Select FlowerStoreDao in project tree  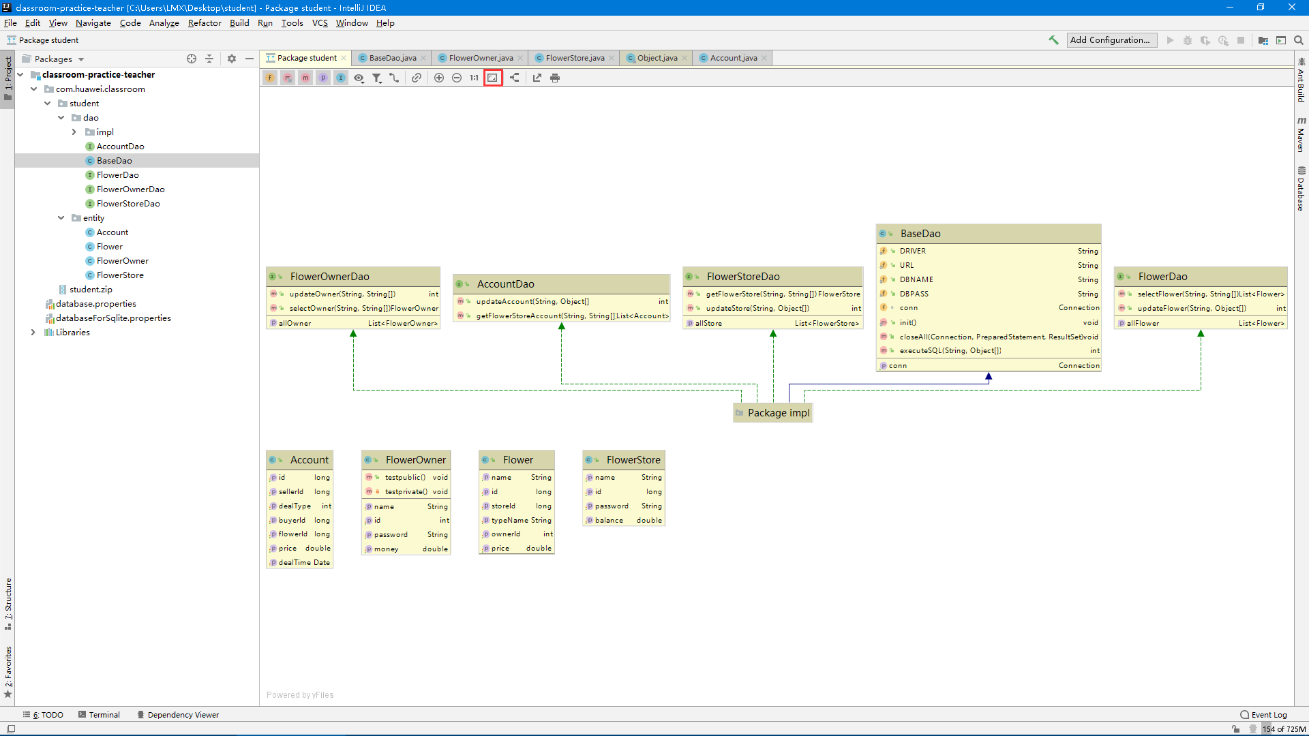pos(128,204)
